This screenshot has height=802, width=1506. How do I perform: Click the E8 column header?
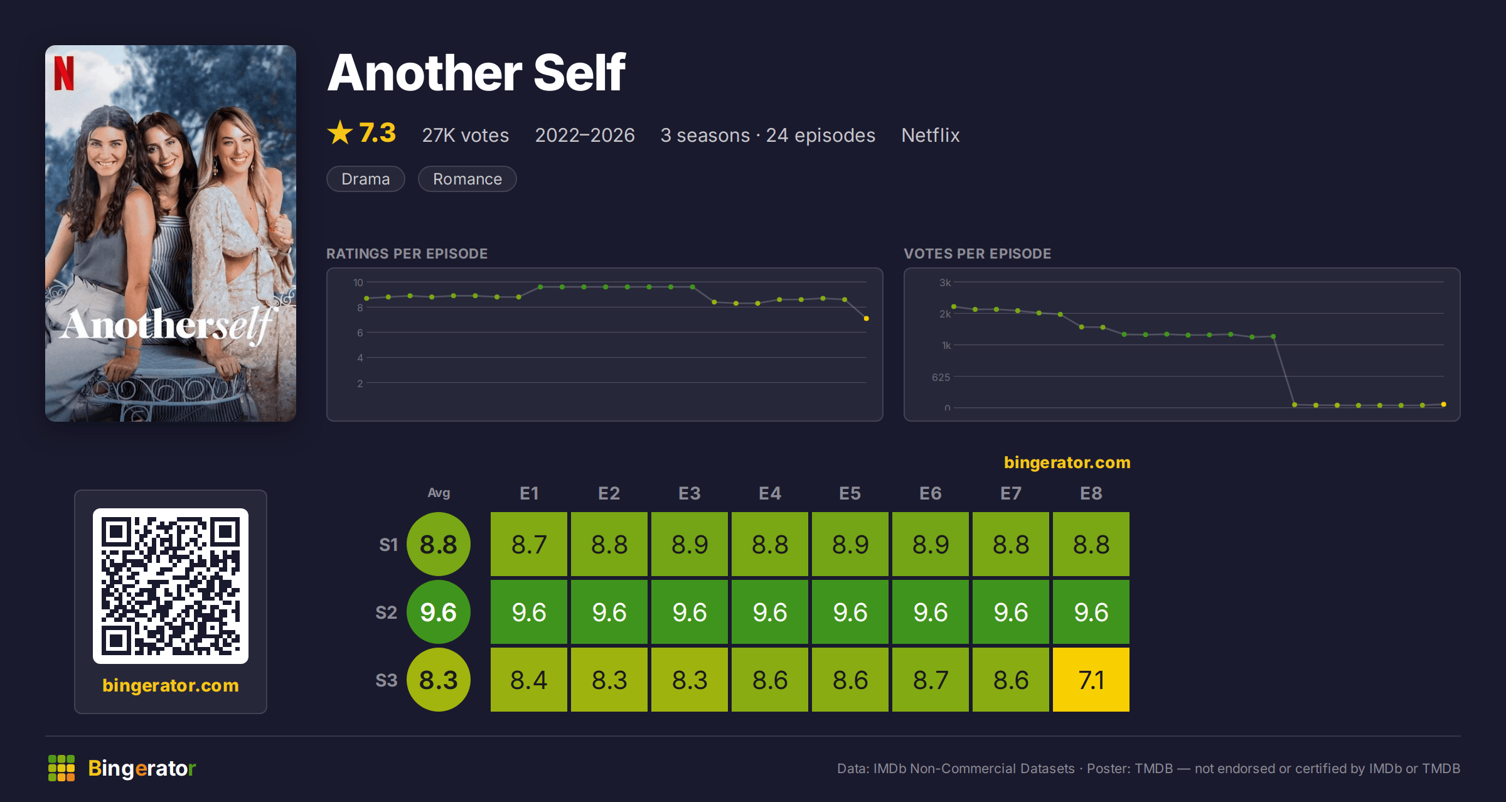click(x=1091, y=493)
